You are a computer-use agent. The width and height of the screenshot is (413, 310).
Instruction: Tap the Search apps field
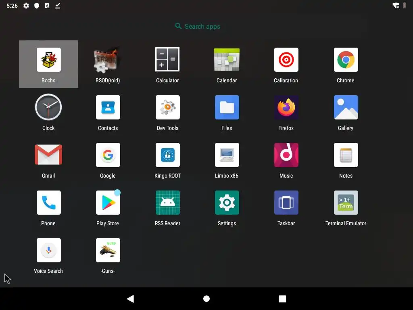coord(198,26)
